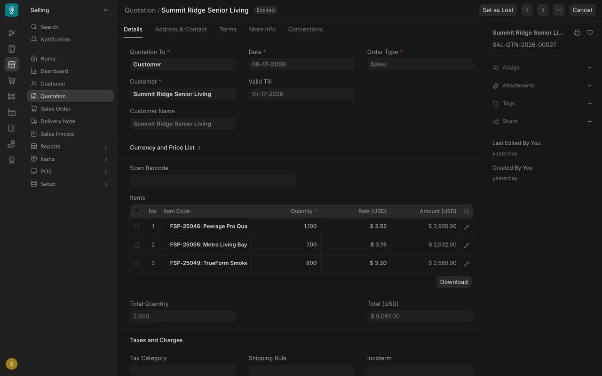Open the Selling workspace dropdown
602x376 pixels.
point(70,10)
